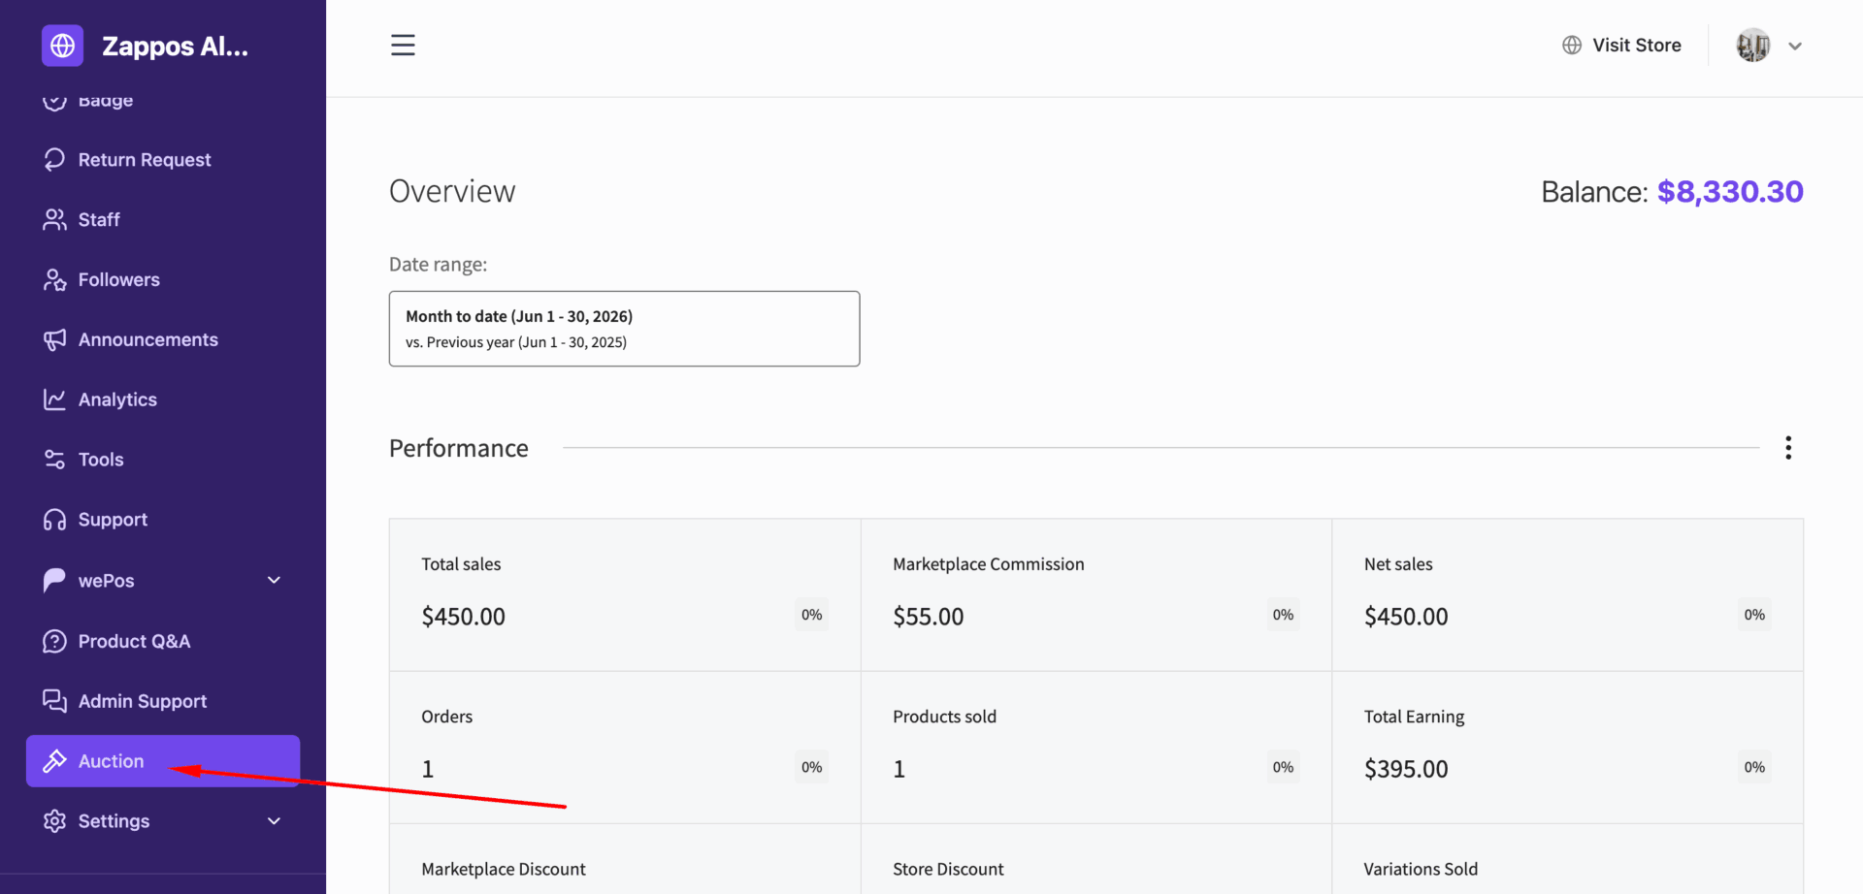Select the Net sales card

(1568, 594)
